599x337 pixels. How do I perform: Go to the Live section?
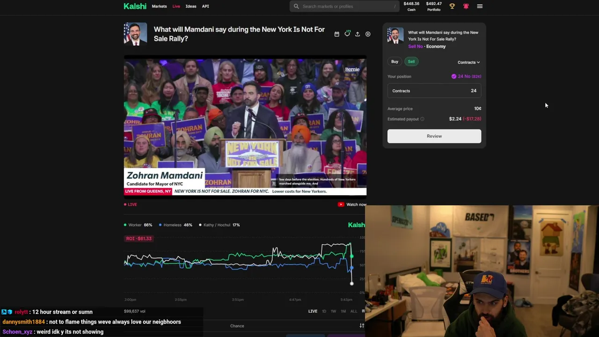(x=176, y=6)
